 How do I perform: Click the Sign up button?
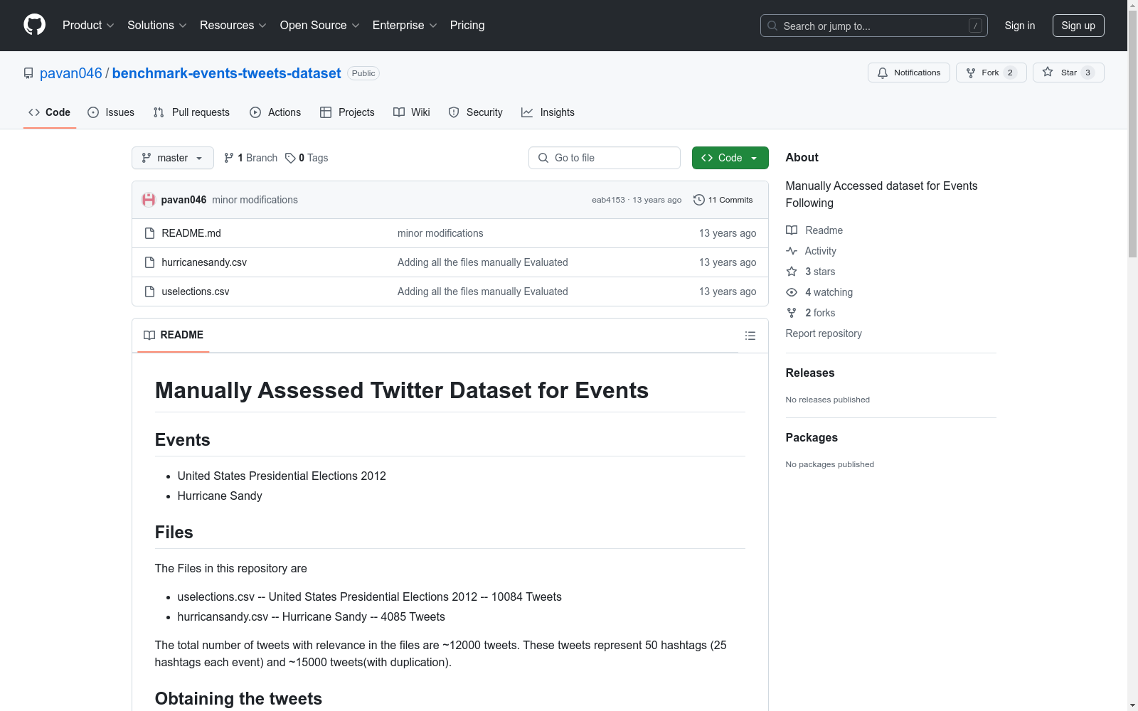(1078, 26)
